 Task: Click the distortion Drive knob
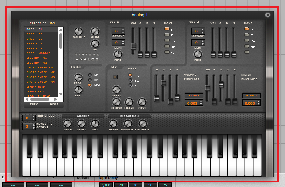[113, 124]
